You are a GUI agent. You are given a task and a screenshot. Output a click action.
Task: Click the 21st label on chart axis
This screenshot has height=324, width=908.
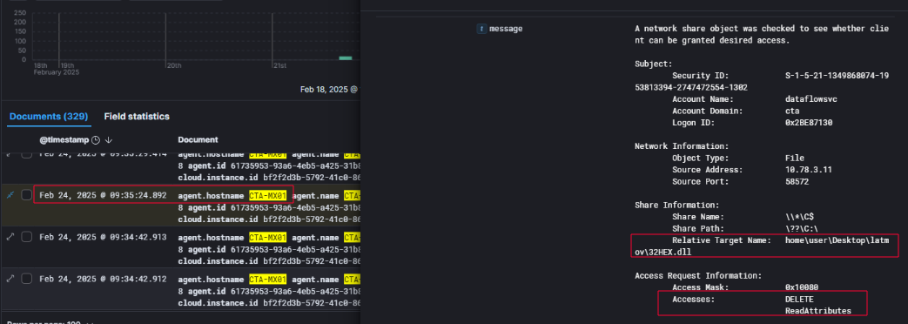(279, 65)
